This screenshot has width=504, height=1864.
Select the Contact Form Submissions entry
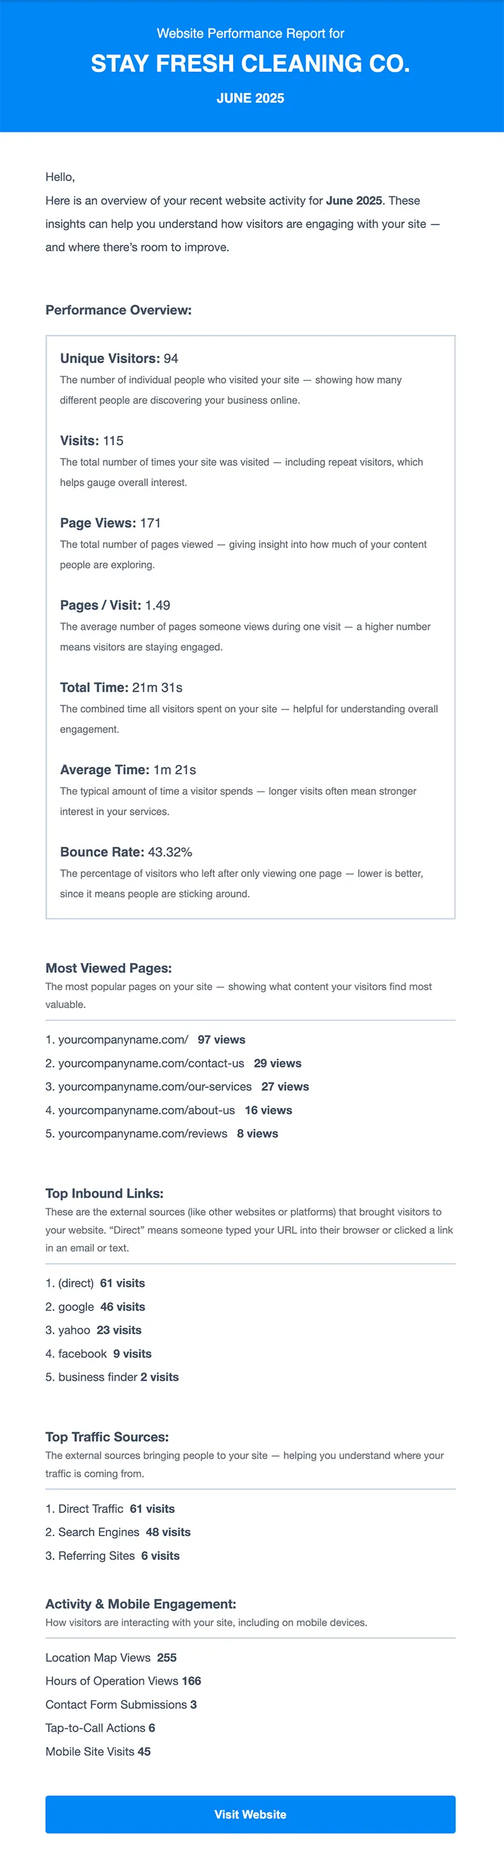tap(116, 1704)
